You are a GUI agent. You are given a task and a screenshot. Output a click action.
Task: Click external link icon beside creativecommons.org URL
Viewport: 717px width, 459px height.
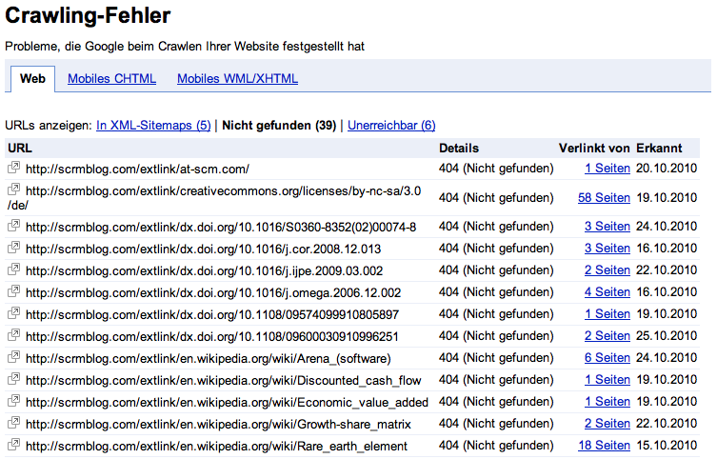[x=14, y=190]
